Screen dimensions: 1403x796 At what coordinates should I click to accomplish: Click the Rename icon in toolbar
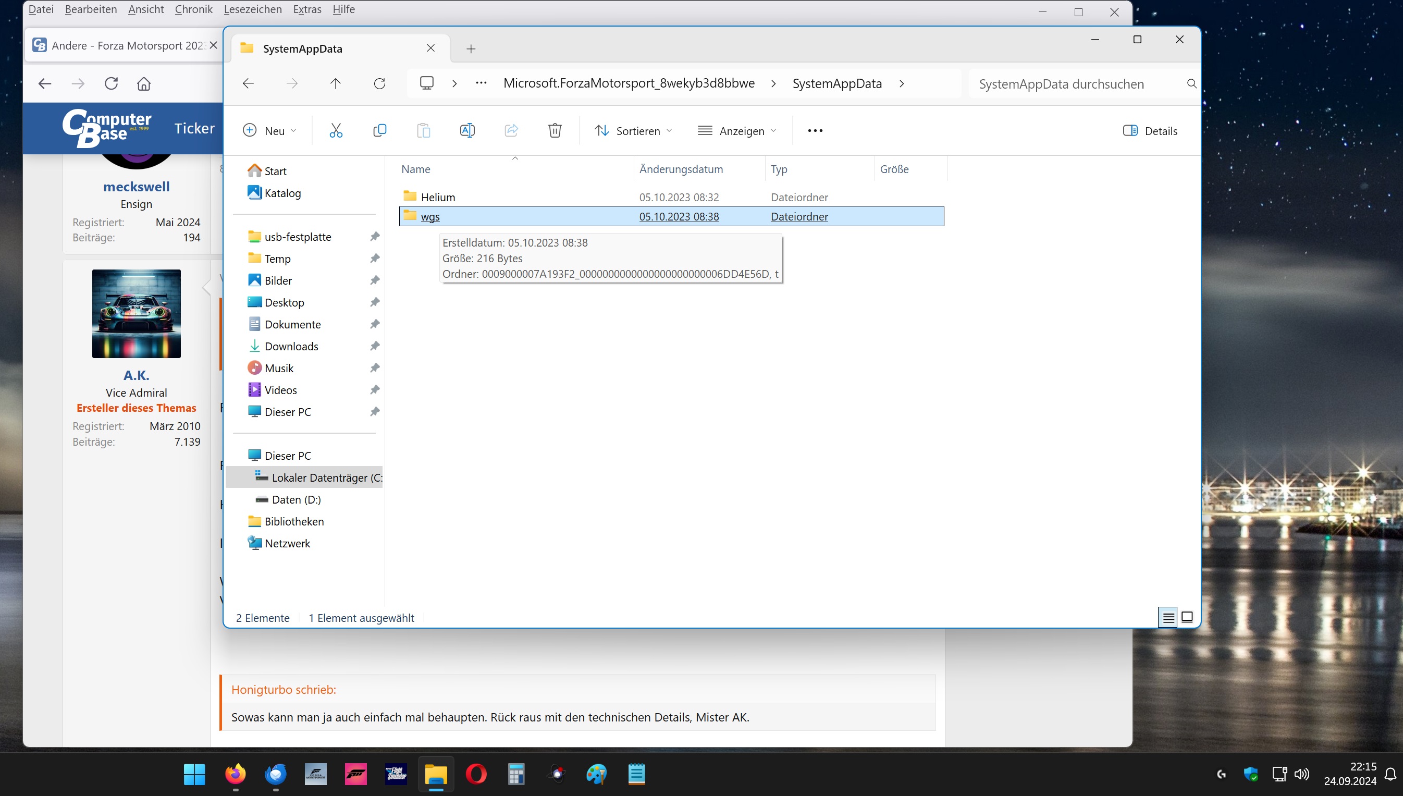467,131
